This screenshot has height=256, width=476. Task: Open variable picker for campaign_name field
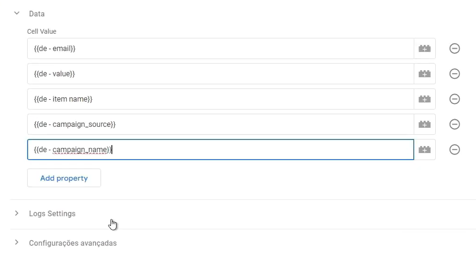coord(425,150)
